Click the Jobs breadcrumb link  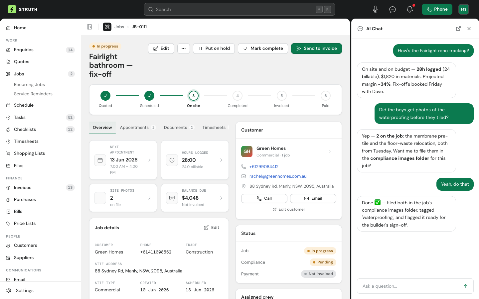[x=119, y=27]
